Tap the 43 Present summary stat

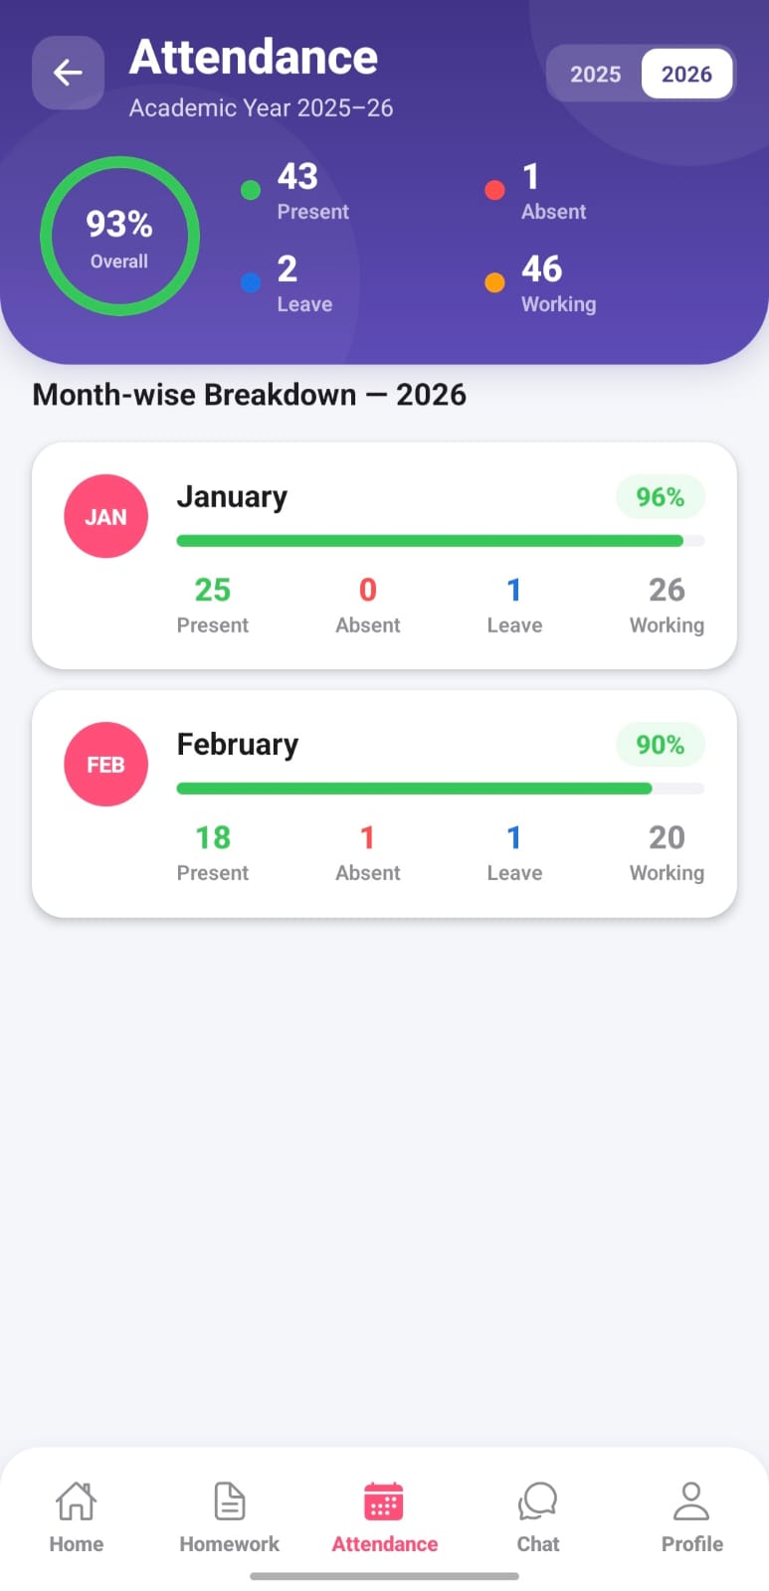[x=298, y=191]
